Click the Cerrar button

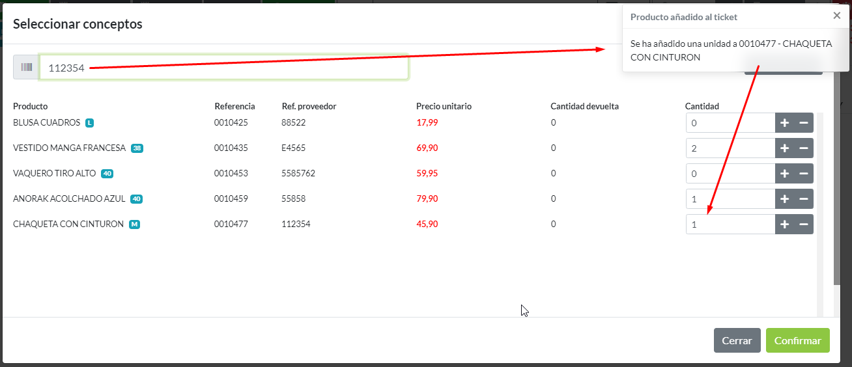pos(737,340)
